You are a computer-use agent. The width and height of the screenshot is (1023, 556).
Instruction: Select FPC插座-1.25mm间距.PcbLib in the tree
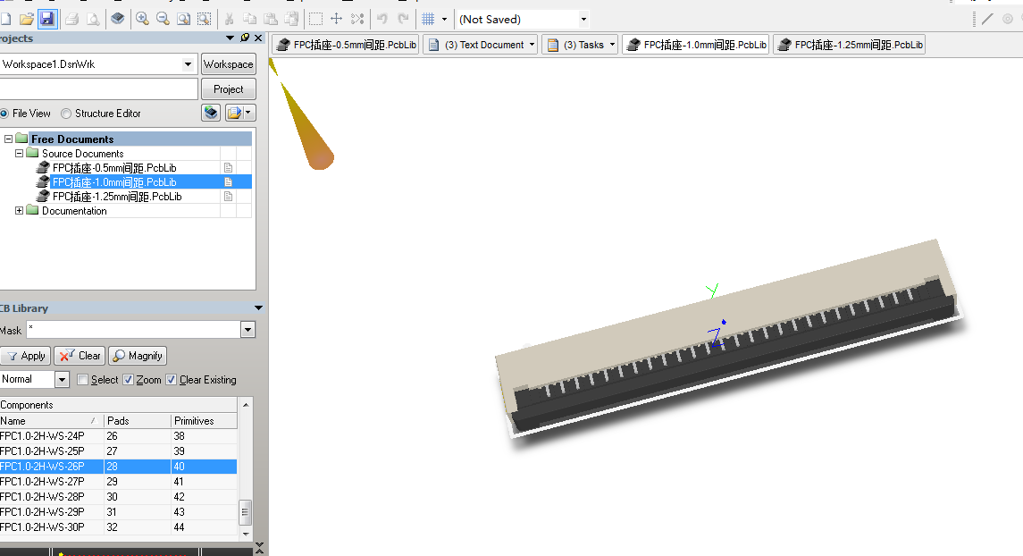coord(117,197)
